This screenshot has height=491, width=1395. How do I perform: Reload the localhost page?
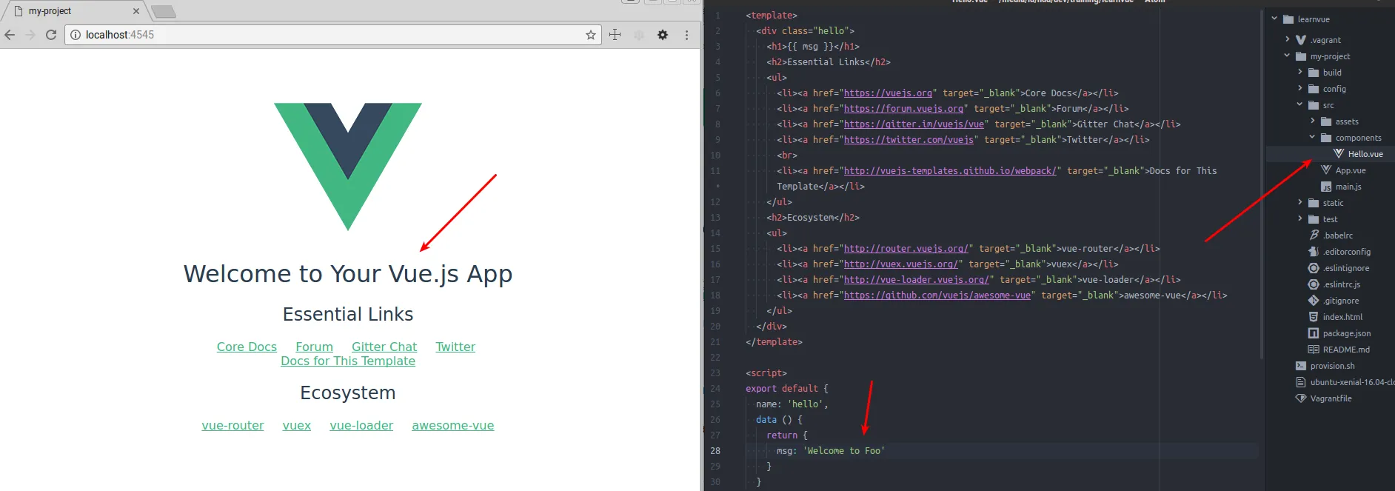(x=51, y=35)
